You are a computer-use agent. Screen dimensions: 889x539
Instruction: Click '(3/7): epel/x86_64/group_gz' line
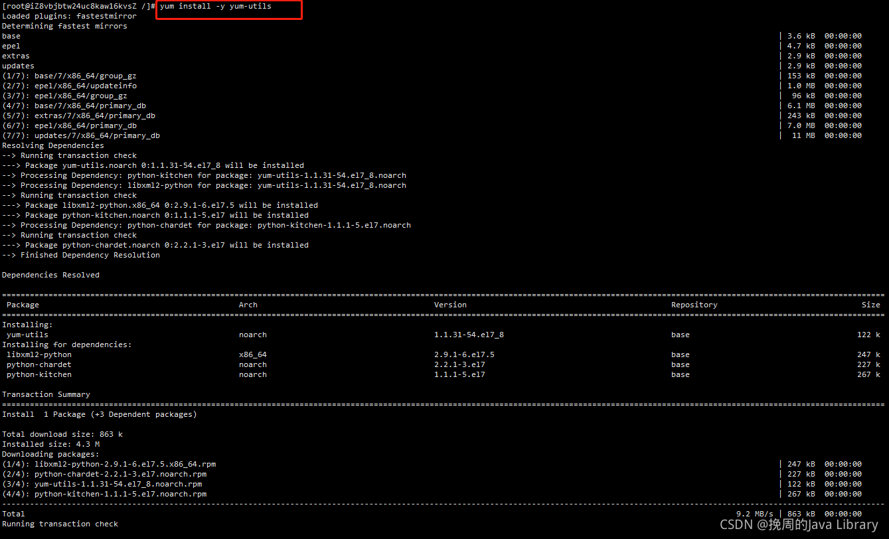[64, 96]
